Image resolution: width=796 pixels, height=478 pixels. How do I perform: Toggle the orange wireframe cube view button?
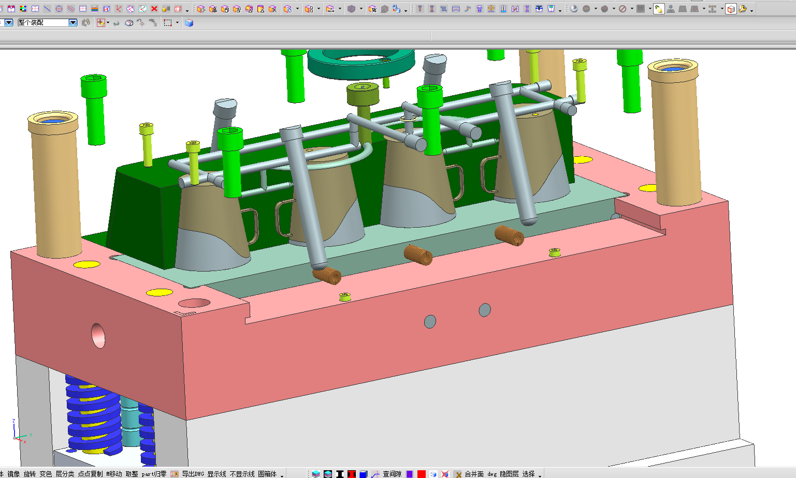click(x=731, y=9)
